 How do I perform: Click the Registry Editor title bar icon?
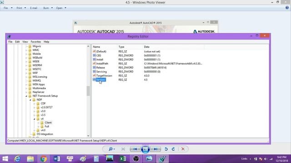click(x=9, y=36)
